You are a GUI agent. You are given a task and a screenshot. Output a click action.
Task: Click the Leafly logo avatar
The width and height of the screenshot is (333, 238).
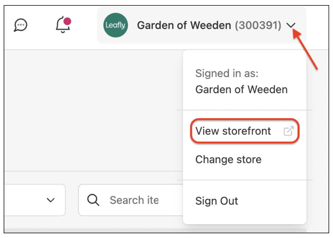coord(115,26)
